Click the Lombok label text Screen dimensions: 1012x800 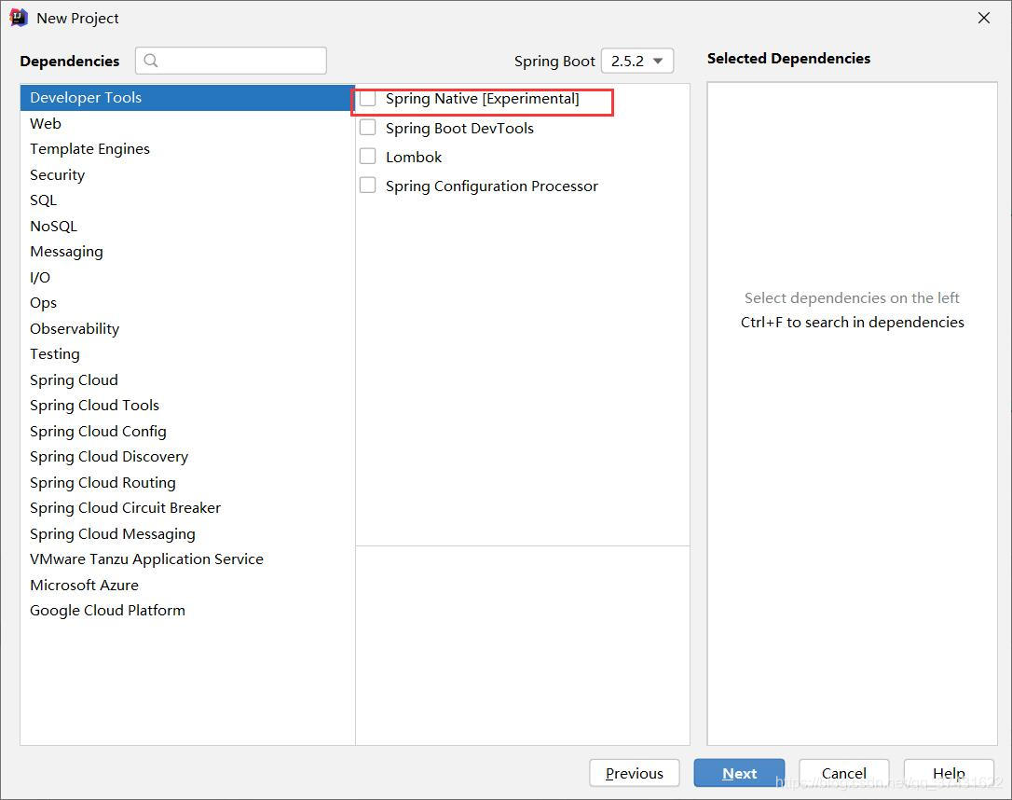point(414,157)
